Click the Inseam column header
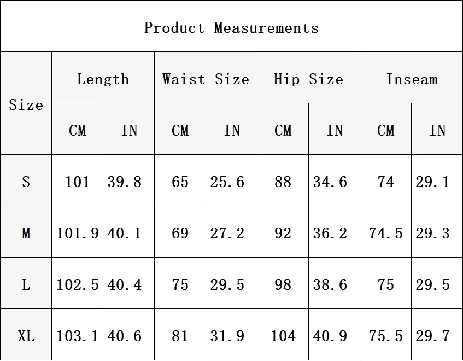The width and height of the screenshot is (463, 361). point(412,79)
